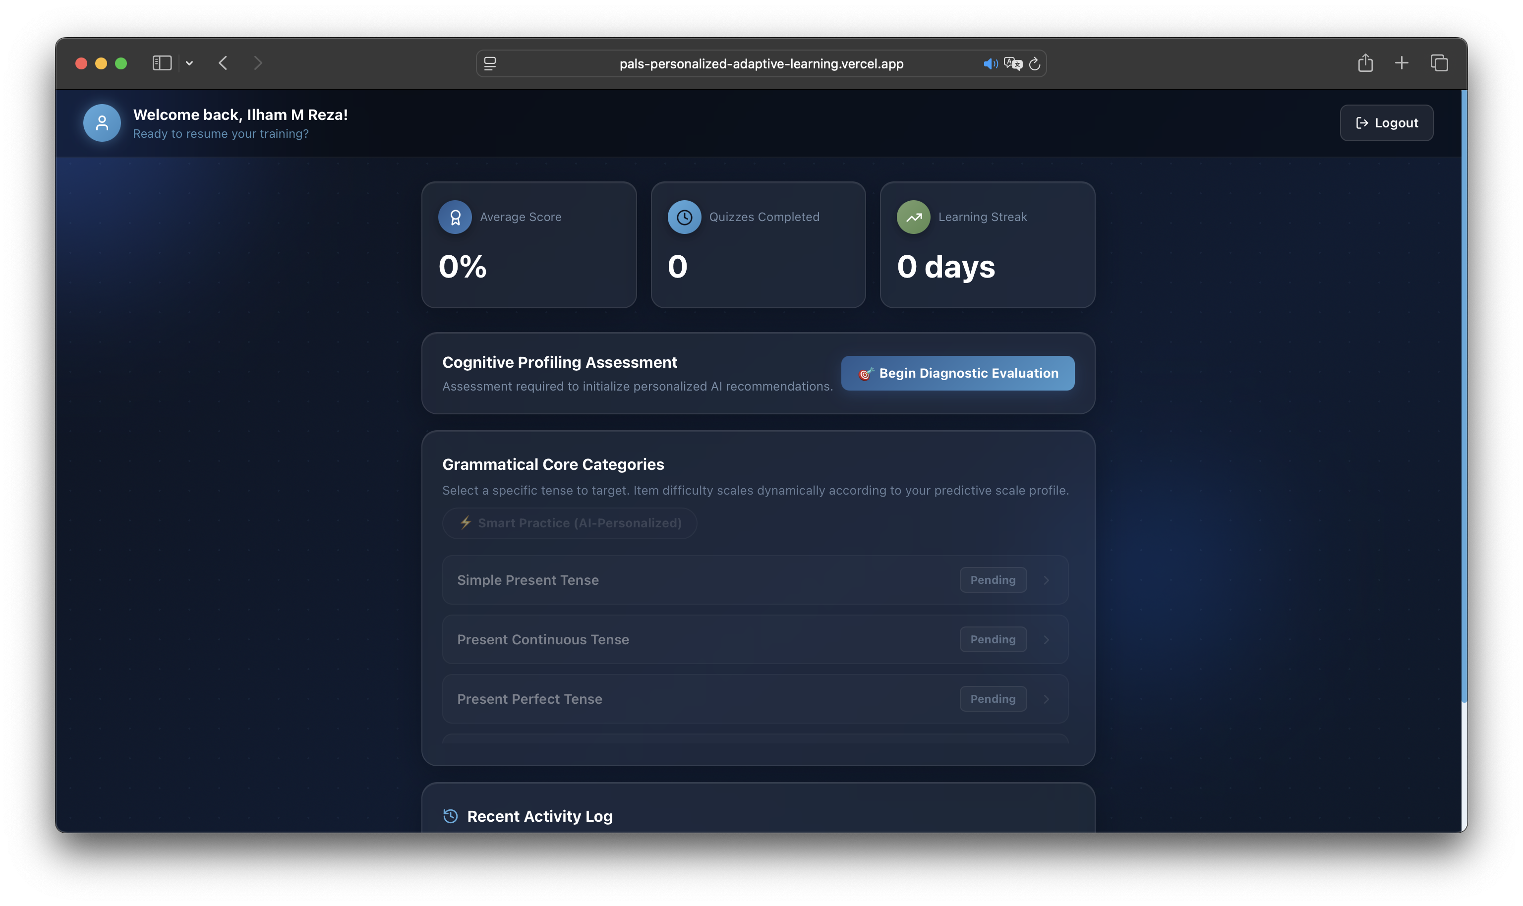Mute the tab audio icon

[x=990, y=63]
